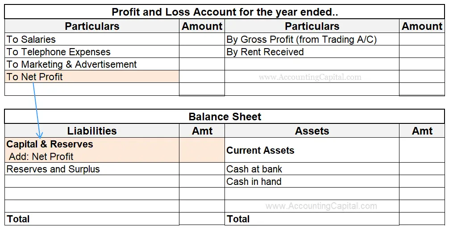Click the 'Balance Sheet' heading
Screen dimensions: 449x229
click(224, 117)
